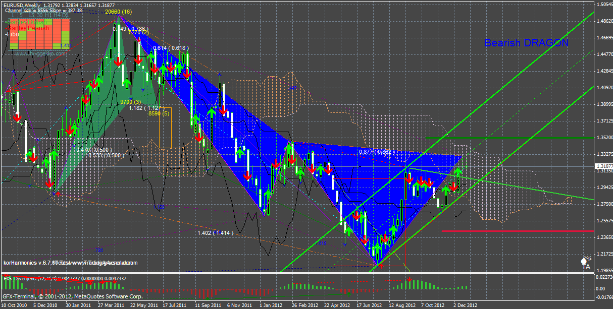
Task: Click the 8590 (5) swing label
Action: (x=158, y=114)
